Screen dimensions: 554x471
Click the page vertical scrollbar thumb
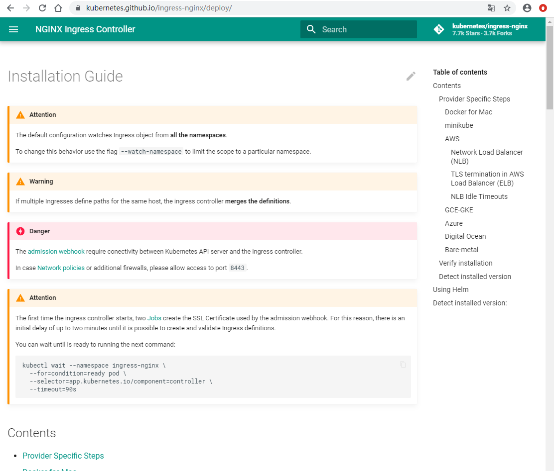click(550, 67)
